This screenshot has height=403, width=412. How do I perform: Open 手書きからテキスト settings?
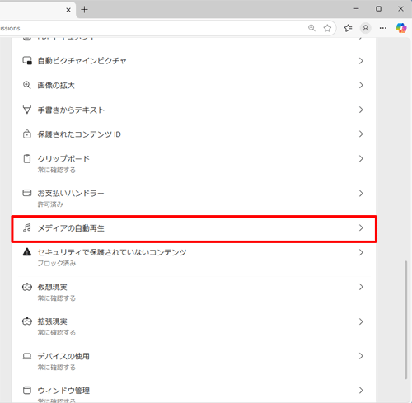click(194, 110)
